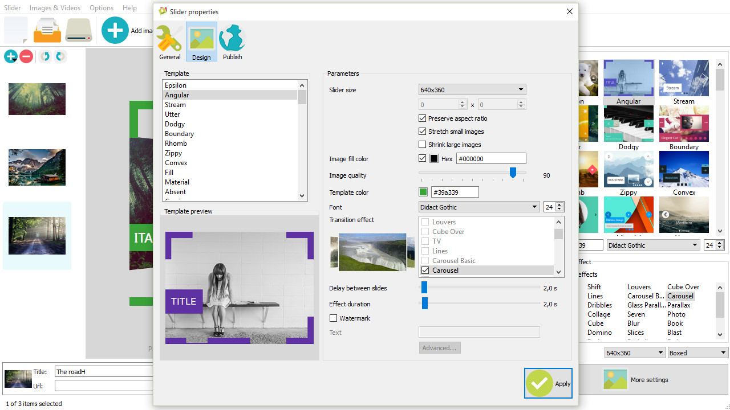Click the Apply button
Viewport: 730px width, 410px height.
tap(548, 383)
